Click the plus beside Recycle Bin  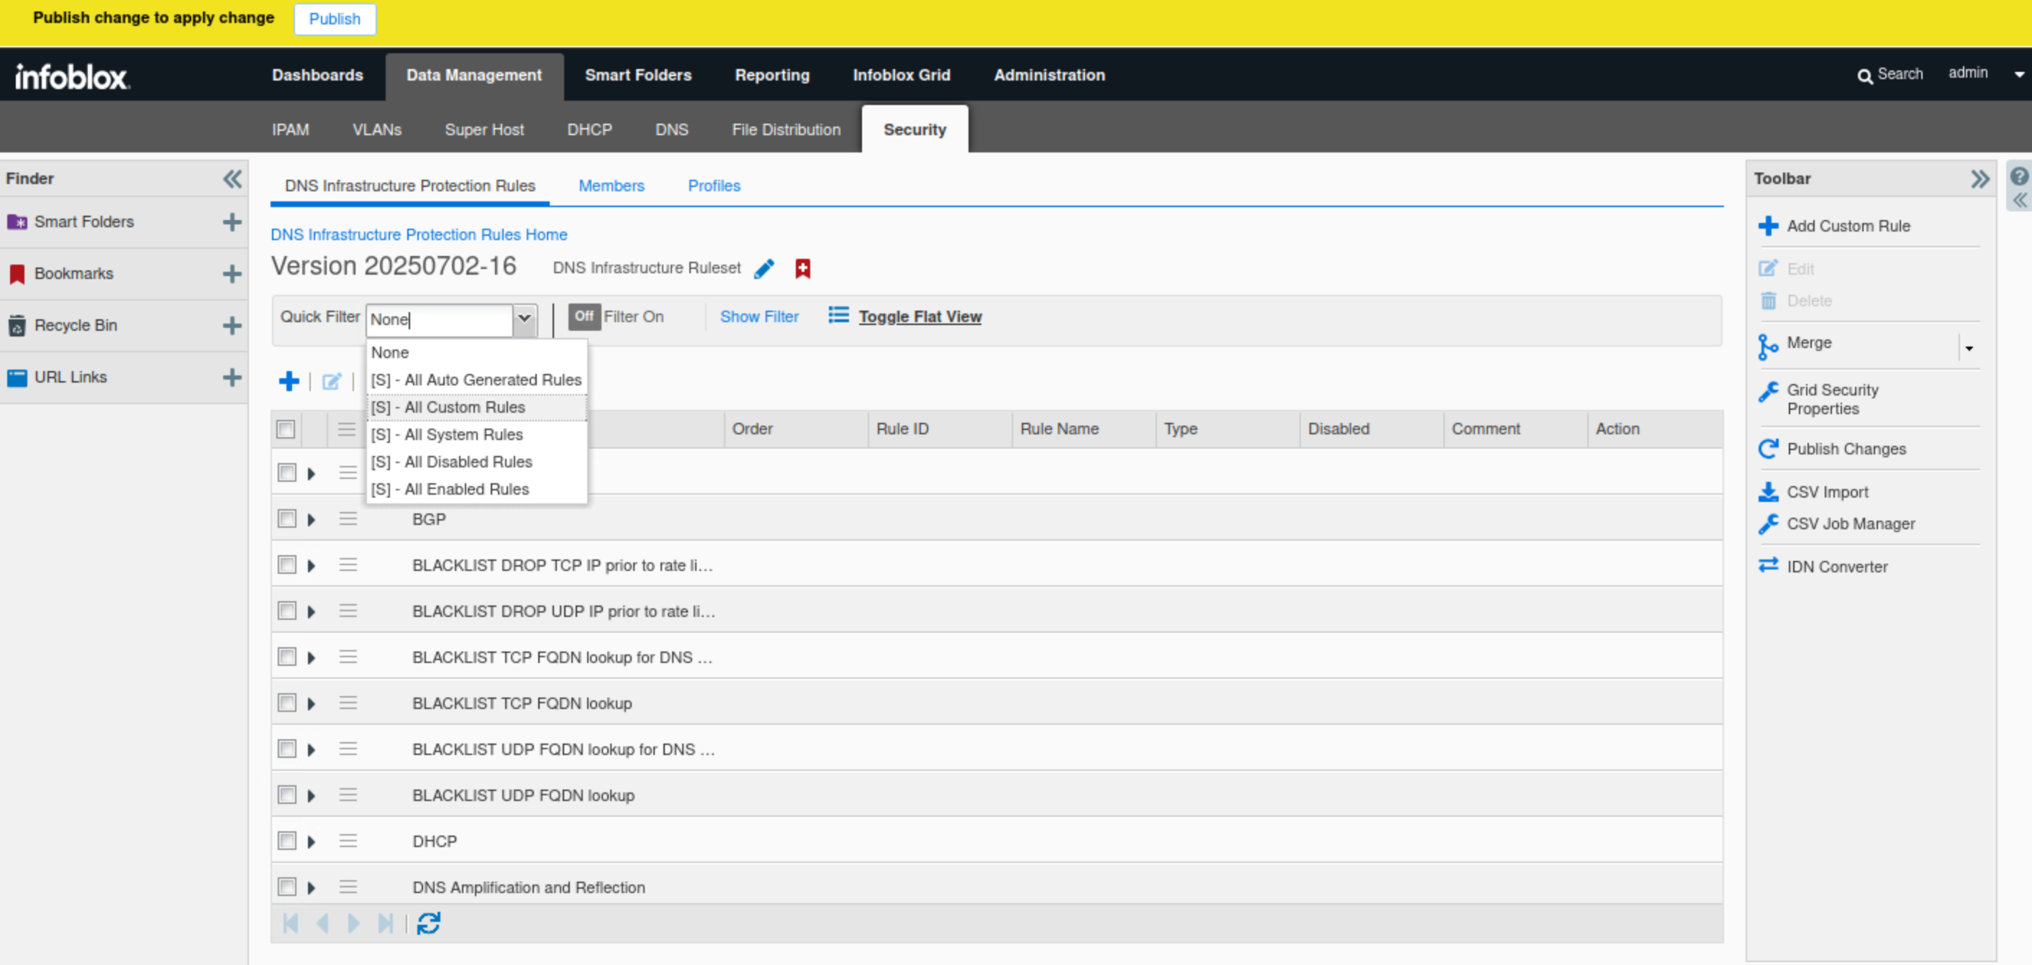pyautogui.click(x=232, y=326)
